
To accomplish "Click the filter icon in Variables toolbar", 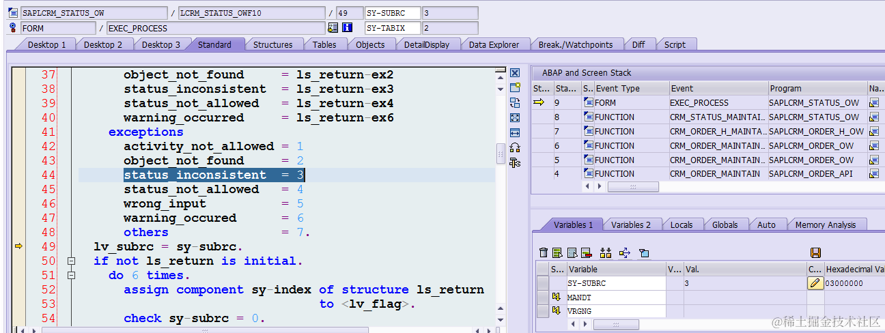I will click(643, 253).
